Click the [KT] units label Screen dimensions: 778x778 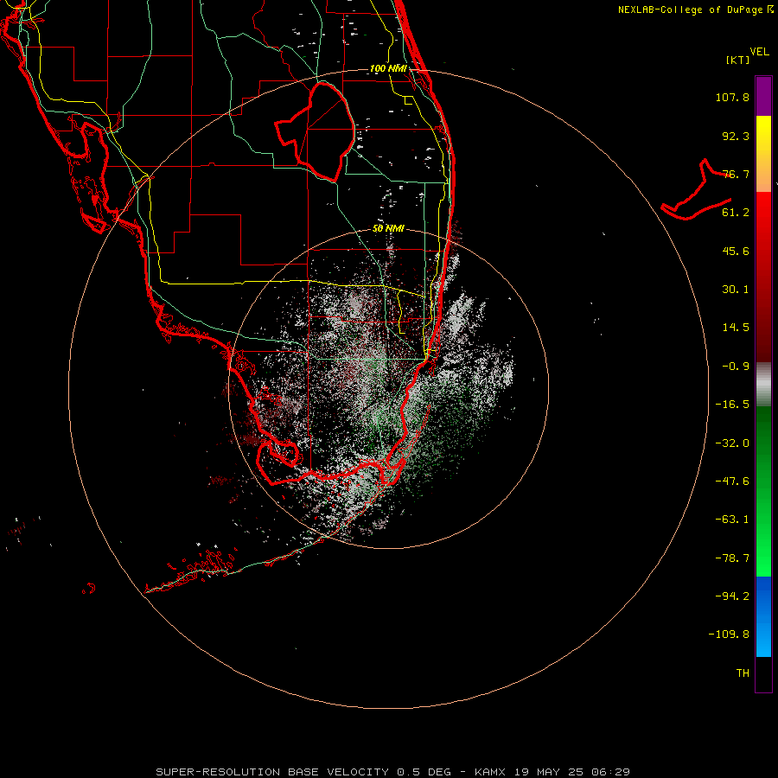tap(738, 60)
